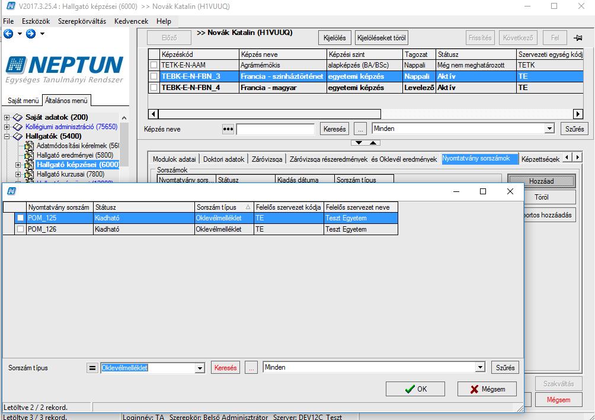Click the Szűrés button in the dialog
Screen dimensions: 595x420
pos(505,368)
